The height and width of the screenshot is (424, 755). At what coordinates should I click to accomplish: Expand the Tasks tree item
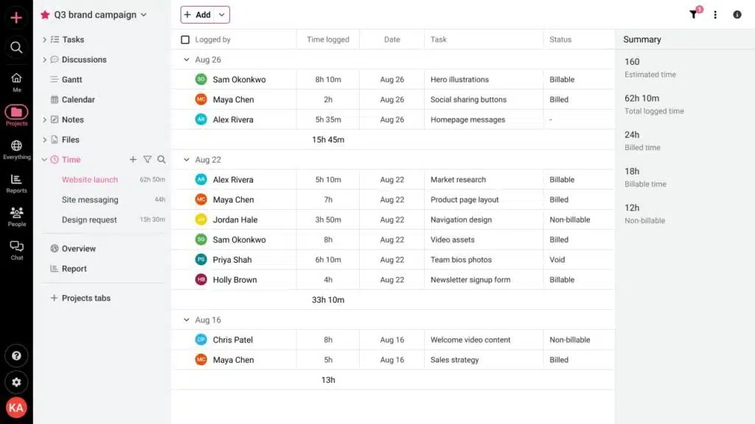coord(44,40)
